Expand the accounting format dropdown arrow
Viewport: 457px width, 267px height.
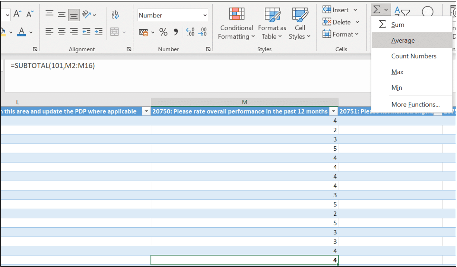(x=152, y=33)
